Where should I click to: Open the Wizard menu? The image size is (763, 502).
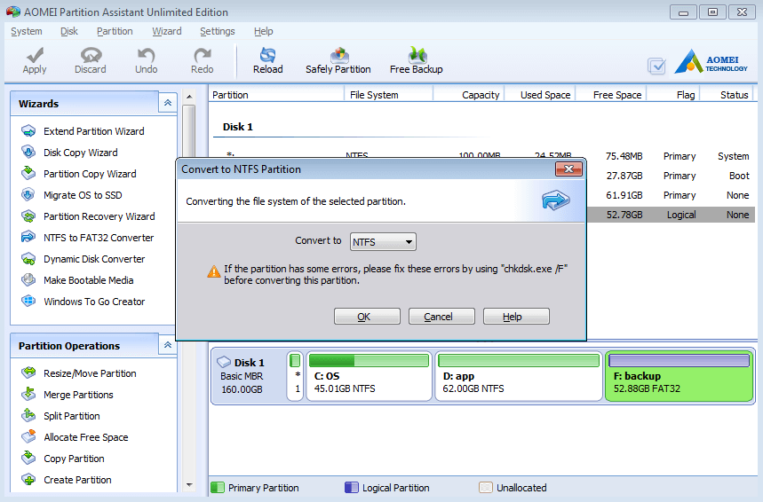pos(167,31)
